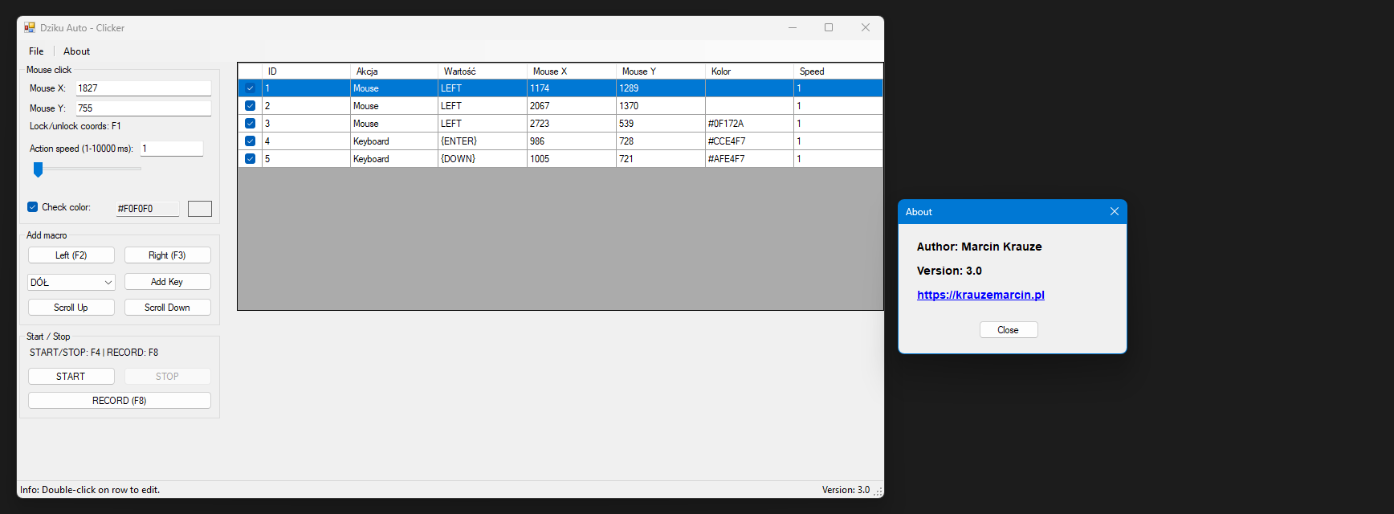Open the About menu
The height and width of the screenshot is (514, 1394).
[76, 51]
